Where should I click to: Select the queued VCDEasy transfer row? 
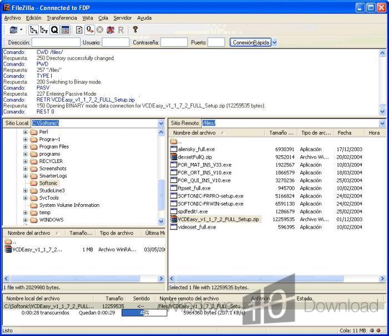[x=193, y=306]
